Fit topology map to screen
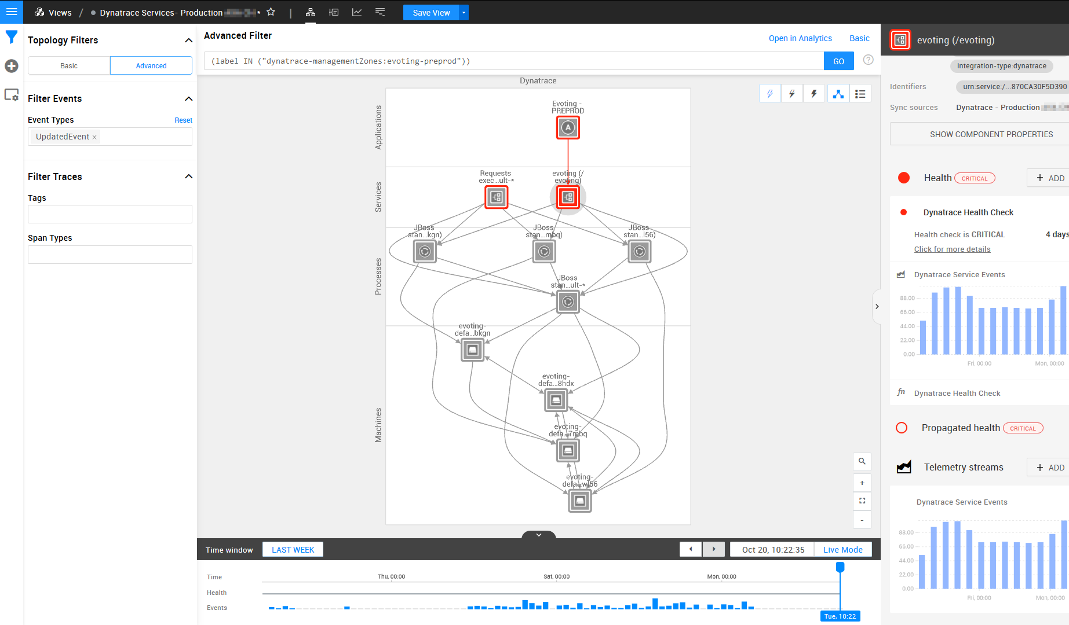 pyautogui.click(x=862, y=501)
